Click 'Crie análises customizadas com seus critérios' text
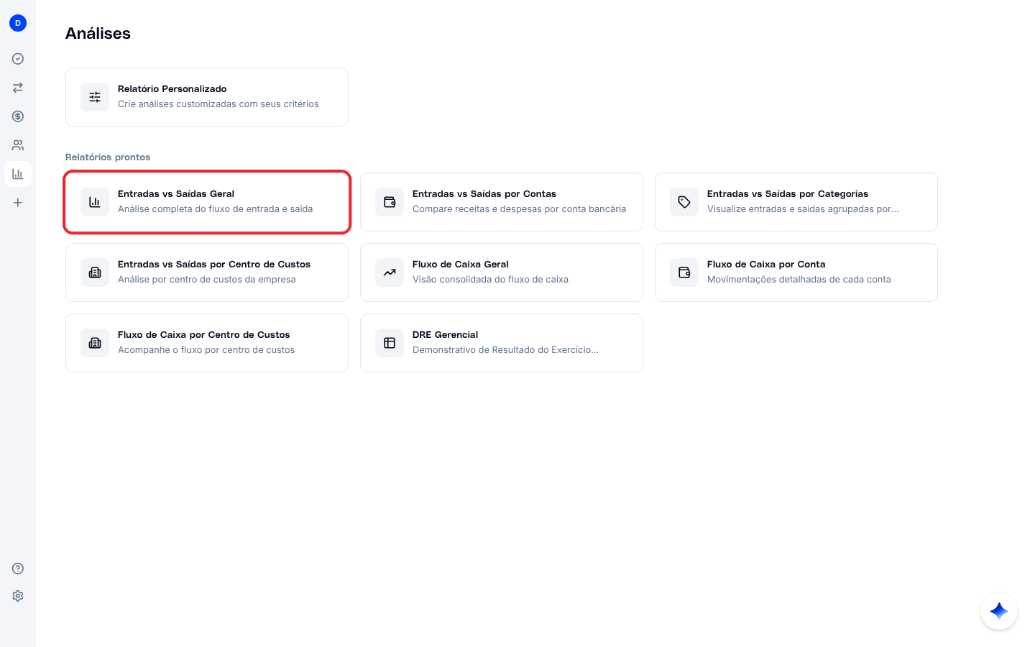Screen dimensions: 1035x647 point(218,104)
